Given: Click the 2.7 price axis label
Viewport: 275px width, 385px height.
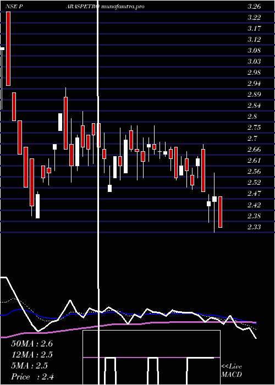Looking at the screenshot, I should (252, 139).
